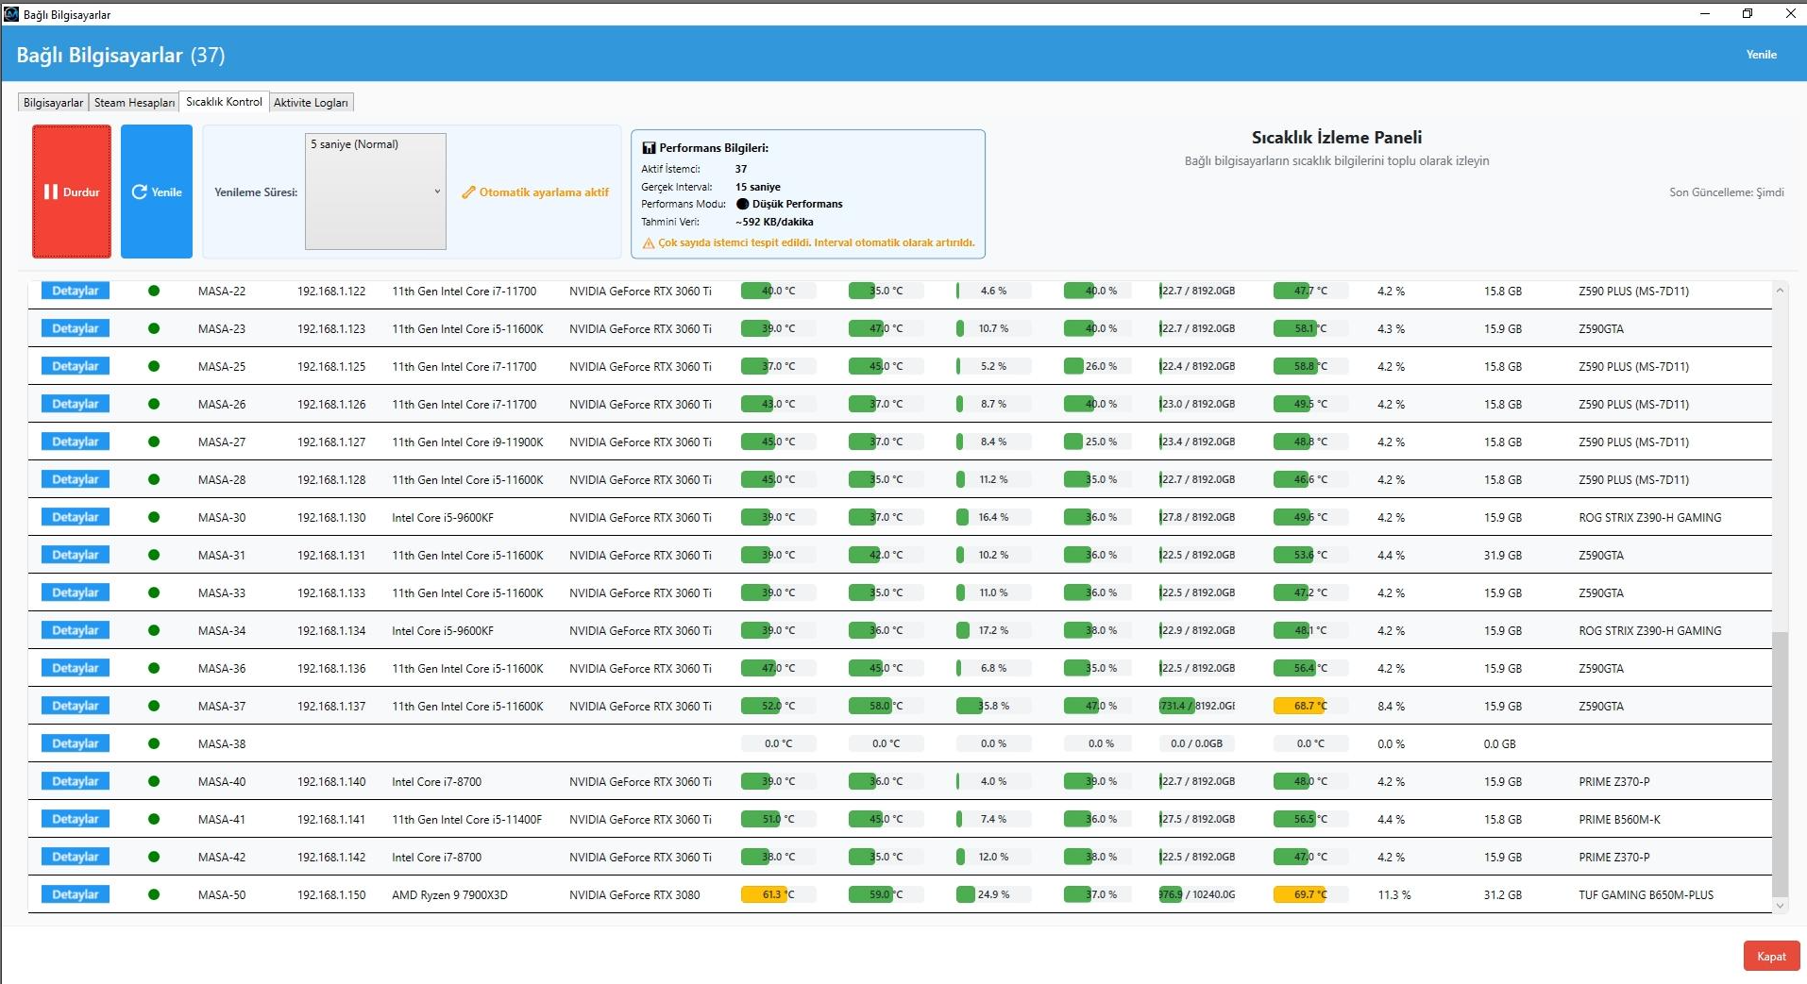Click the green status dot for MASA-38
Viewport: 1807px width, 984px height.
tap(154, 743)
